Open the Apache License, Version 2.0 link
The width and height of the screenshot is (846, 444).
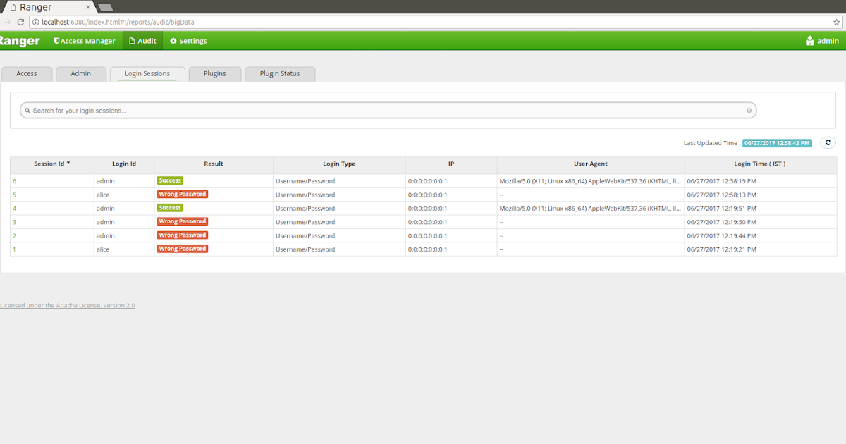tap(67, 305)
